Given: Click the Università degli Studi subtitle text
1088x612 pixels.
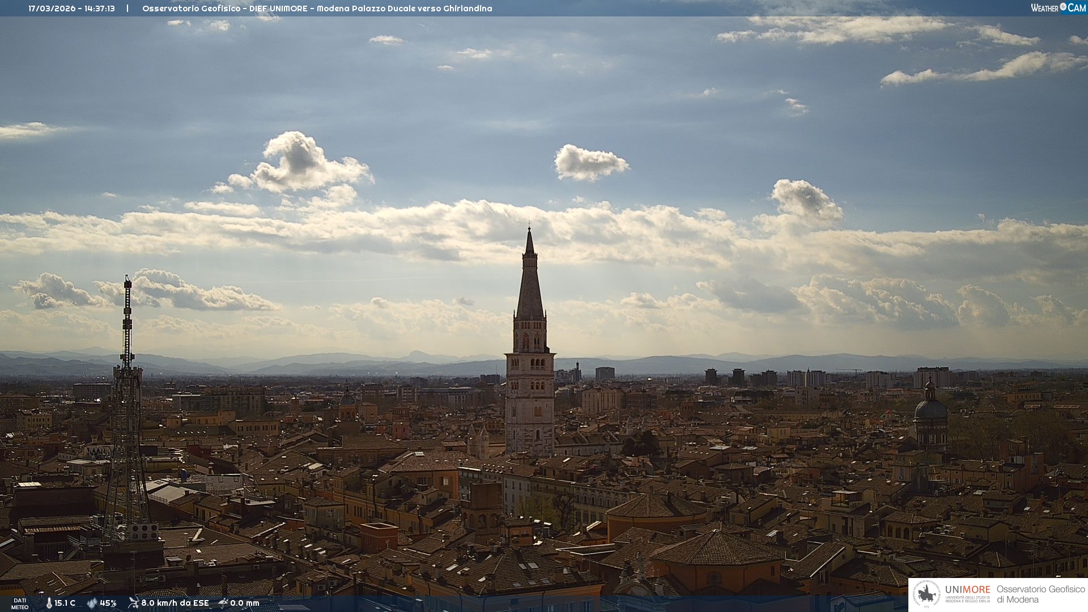Looking at the screenshot, I should pyautogui.click(x=967, y=599).
